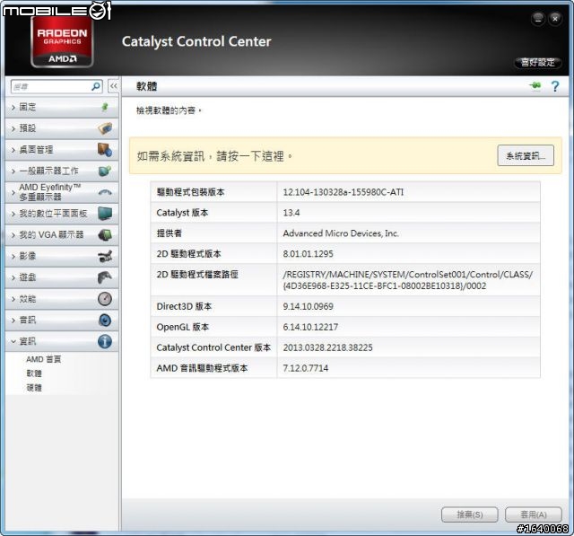
Task: Expand the 我的數位平面面板 section chevron
Action: [13, 214]
